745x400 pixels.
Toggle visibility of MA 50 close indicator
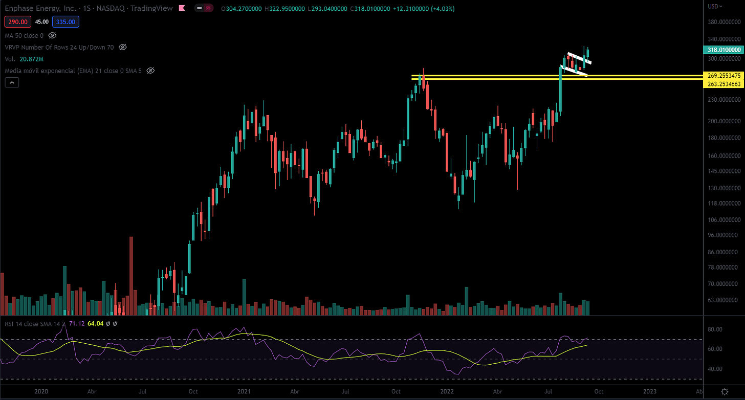point(52,36)
